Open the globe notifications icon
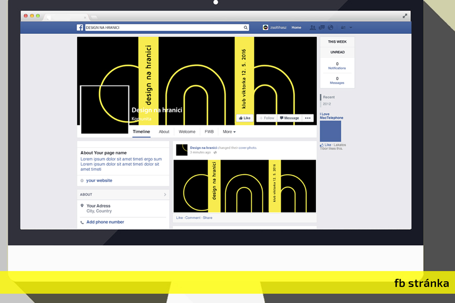 pyautogui.click(x=330, y=28)
